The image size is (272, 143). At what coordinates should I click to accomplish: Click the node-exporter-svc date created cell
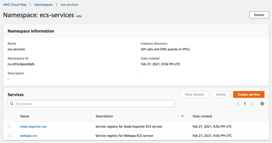point(212,126)
